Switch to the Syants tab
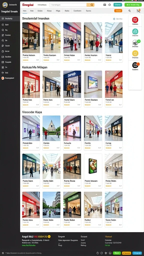The height and width of the screenshot is (256, 144). 88,11
